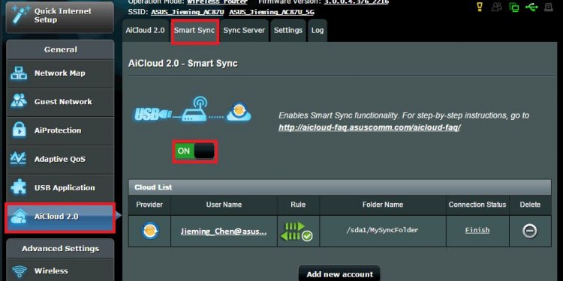Click the USB Application puzzle icon

point(19,187)
